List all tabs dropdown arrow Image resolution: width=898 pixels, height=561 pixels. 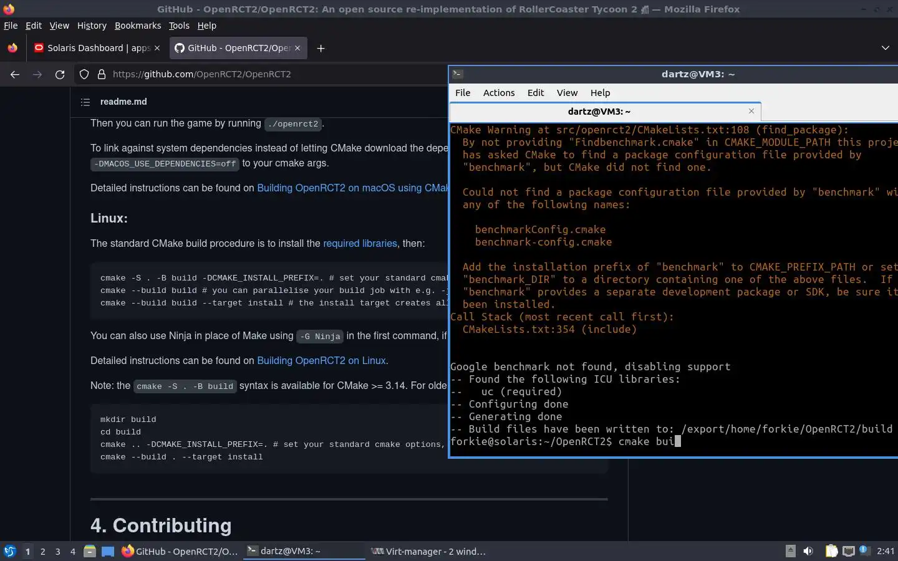pos(885,48)
